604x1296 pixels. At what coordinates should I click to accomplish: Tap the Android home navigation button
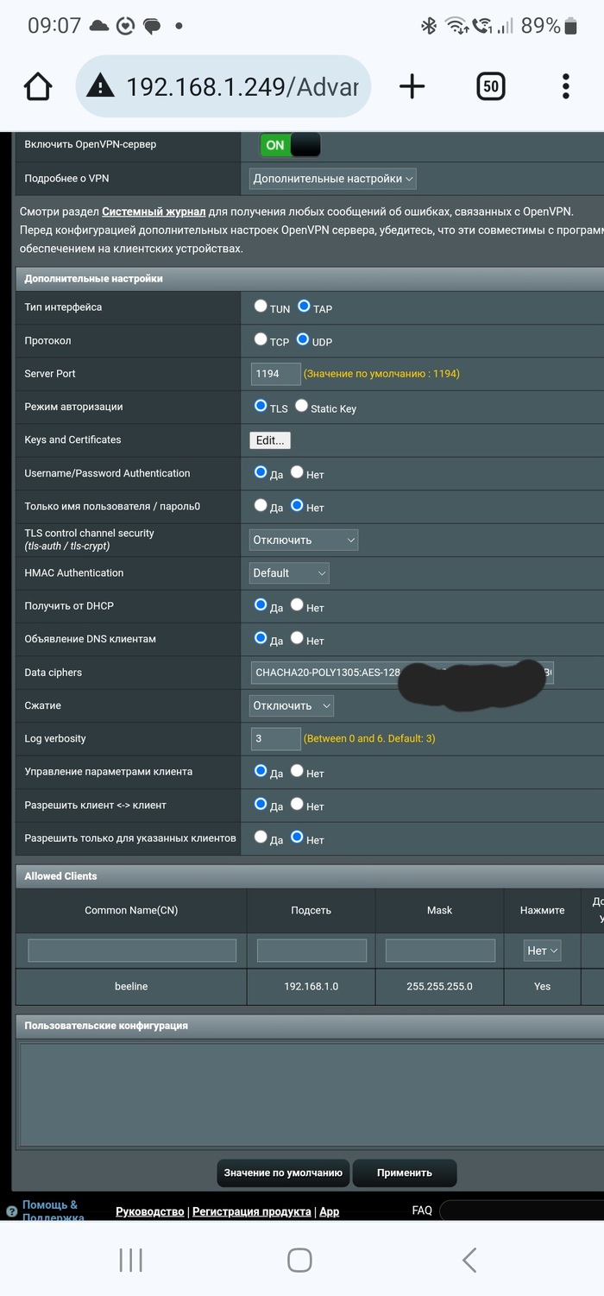(x=299, y=1260)
